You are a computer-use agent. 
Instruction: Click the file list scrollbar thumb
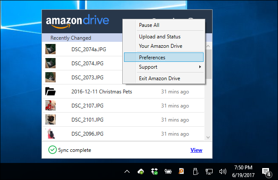click(209, 64)
